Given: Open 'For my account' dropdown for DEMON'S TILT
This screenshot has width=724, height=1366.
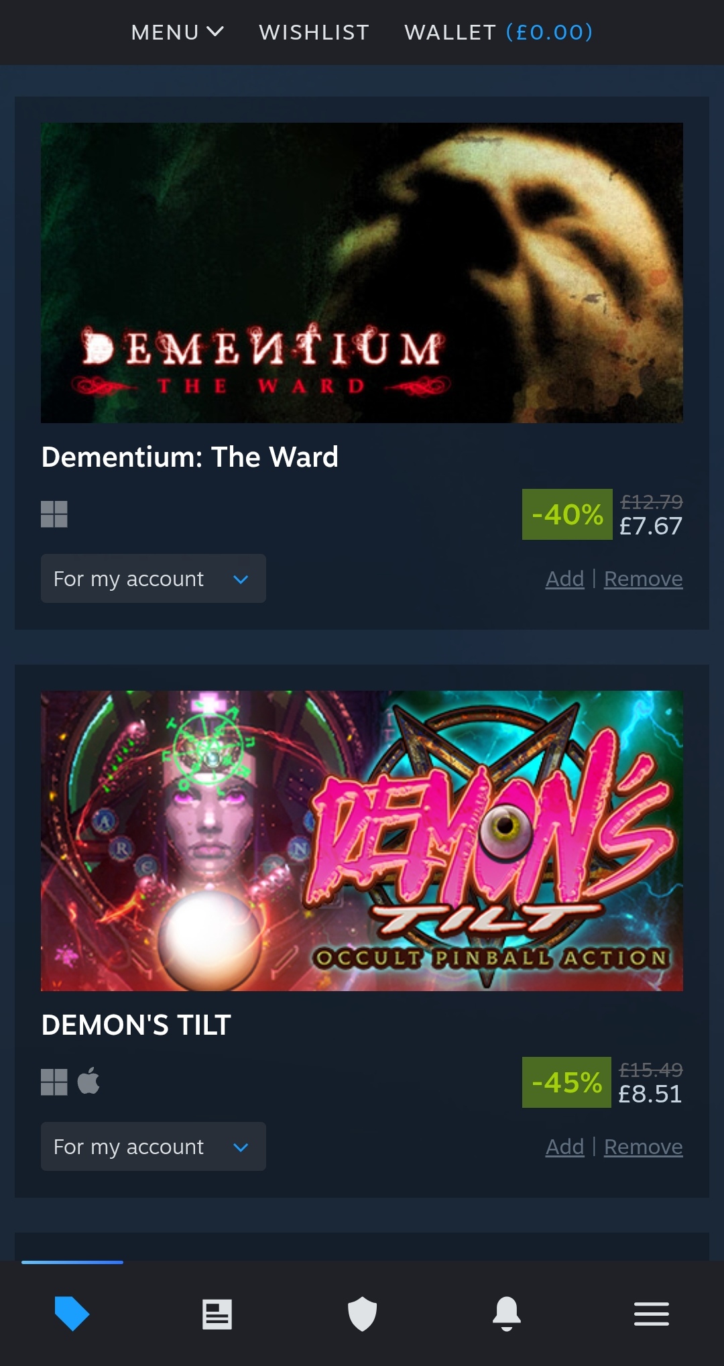Looking at the screenshot, I should coord(154,1147).
